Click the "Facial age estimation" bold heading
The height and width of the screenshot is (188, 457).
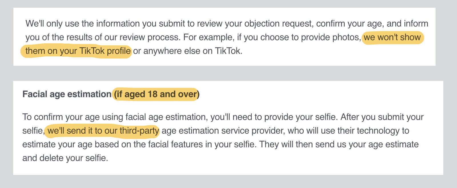67,94
